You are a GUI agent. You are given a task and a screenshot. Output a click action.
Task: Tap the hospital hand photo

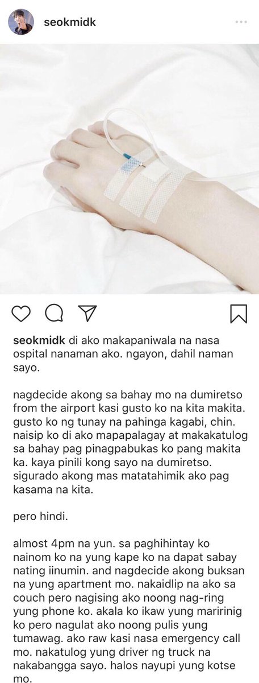click(129, 168)
